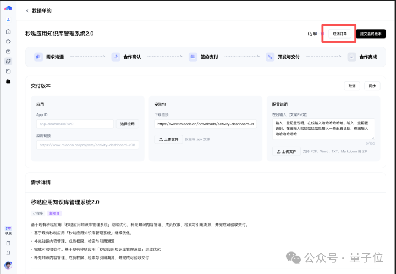Click the 0/100 character counter

(370, 144)
